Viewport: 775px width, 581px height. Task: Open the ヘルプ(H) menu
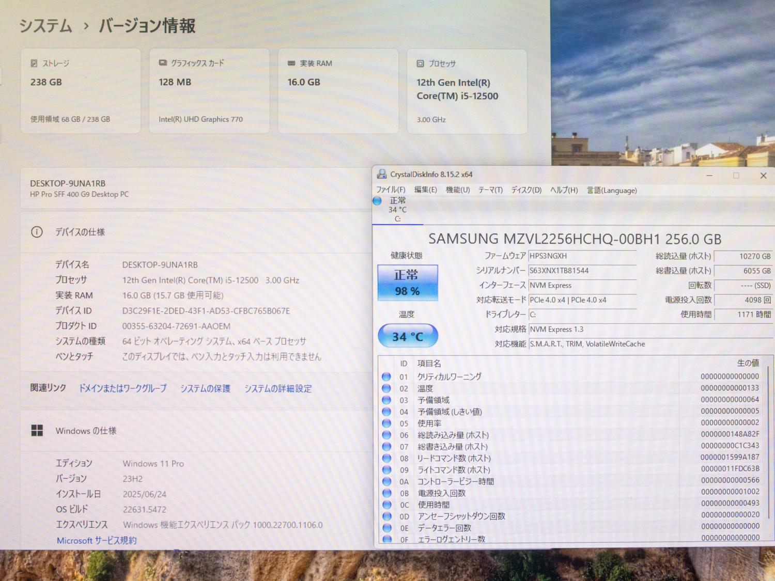(x=564, y=190)
